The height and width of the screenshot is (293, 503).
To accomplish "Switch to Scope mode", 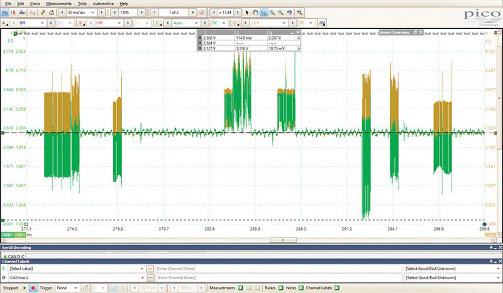I will coord(5,13).
